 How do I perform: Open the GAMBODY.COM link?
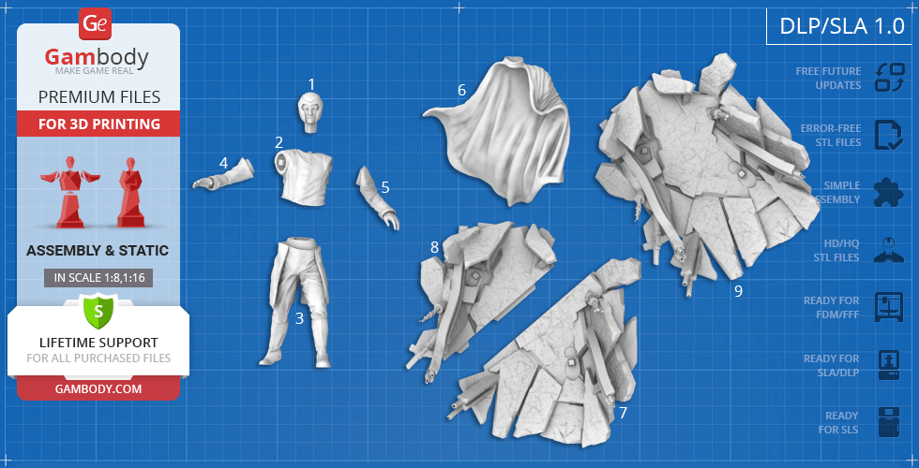point(98,388)
